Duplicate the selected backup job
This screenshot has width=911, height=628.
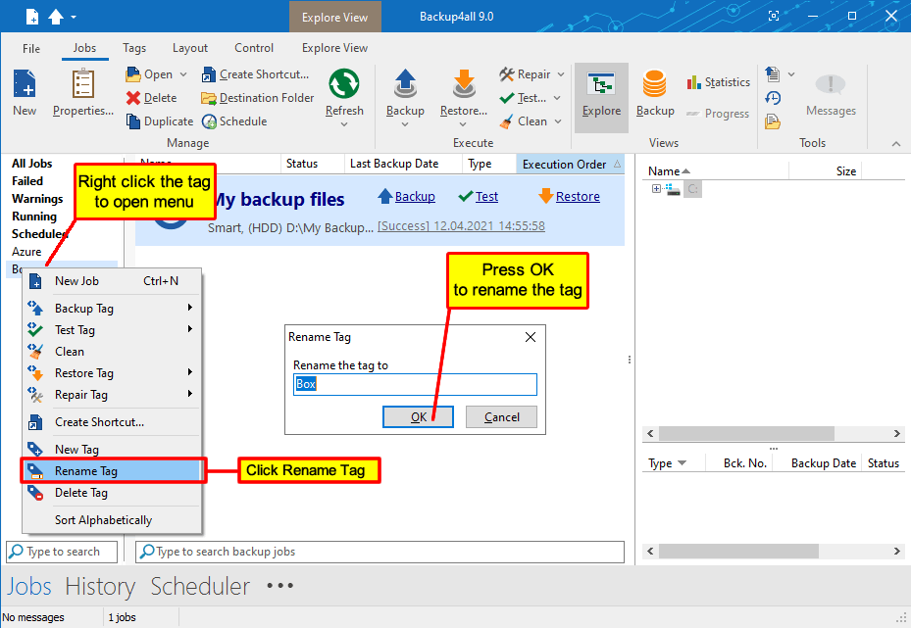click(159, 121)
